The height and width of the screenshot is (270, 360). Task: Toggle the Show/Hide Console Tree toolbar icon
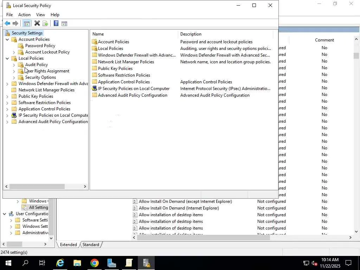26,24
